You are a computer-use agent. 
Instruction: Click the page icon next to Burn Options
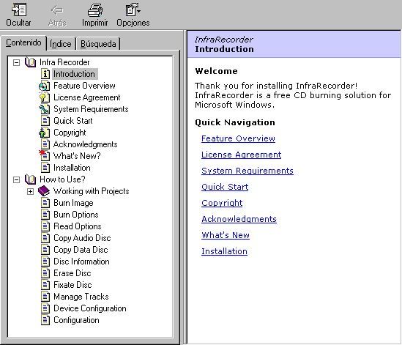coord(45,215)
